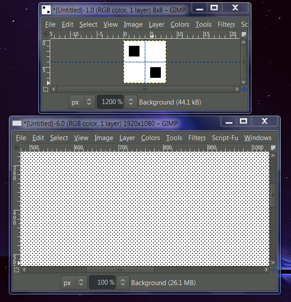291x302 pixels.
Task: Click vertical scrollbar thumb in 1920x1080 window
Action: coord(273,195)
